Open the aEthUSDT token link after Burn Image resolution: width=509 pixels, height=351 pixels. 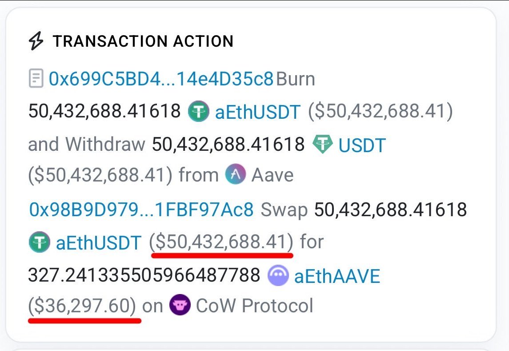(258, 112)
